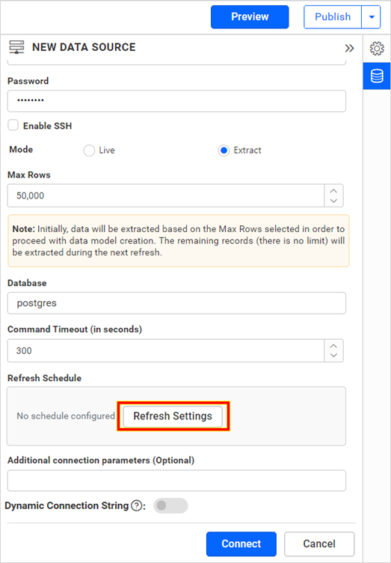
Task: Click the 'Refresh Schedule' label
Action: 44,378
